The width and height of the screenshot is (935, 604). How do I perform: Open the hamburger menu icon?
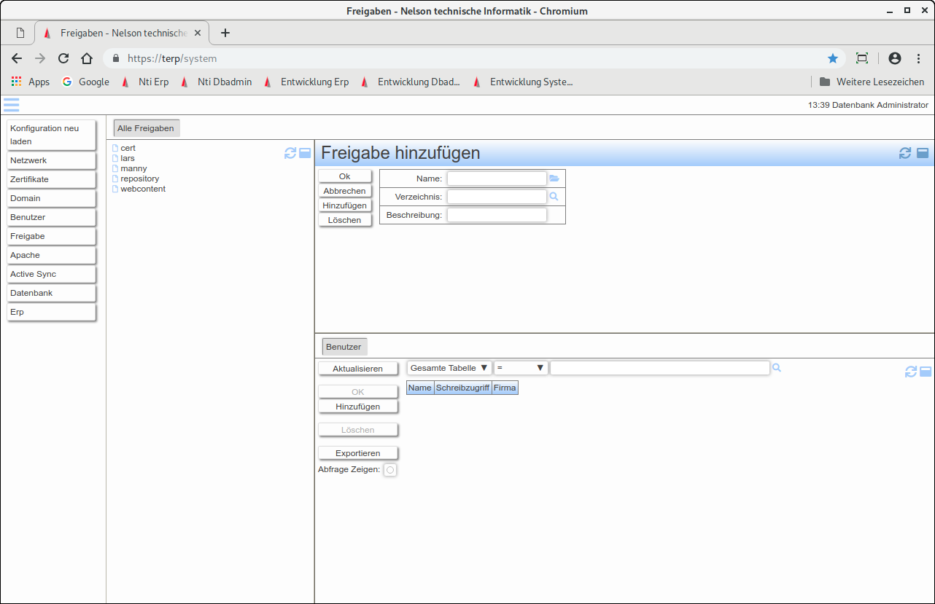click(x=11, y=105)
